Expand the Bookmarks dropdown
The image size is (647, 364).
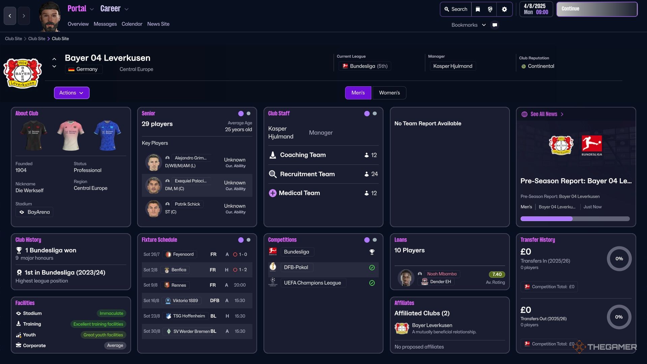484,25
